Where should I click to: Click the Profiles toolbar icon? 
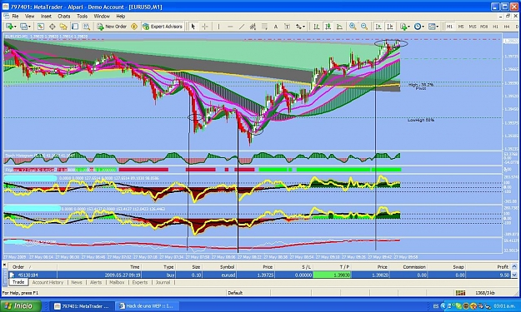23,27
